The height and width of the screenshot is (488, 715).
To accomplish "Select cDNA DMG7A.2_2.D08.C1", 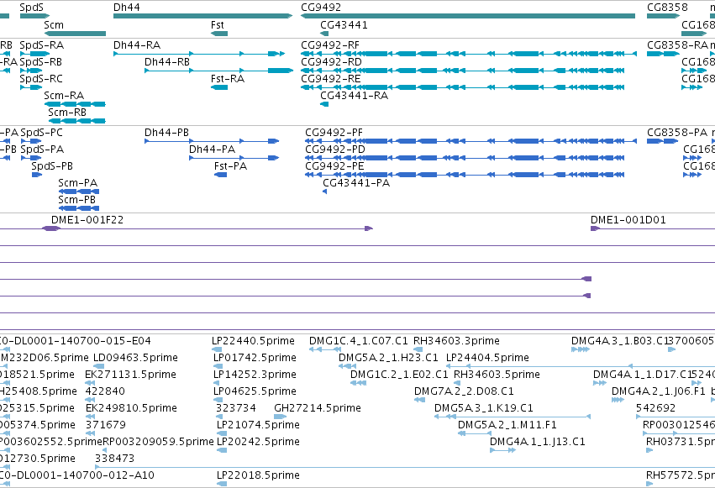I will pyautogui.click(x=419, y=400).
